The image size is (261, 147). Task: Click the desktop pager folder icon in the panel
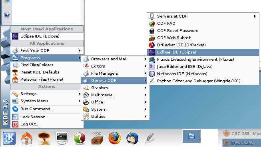point(191,136)
